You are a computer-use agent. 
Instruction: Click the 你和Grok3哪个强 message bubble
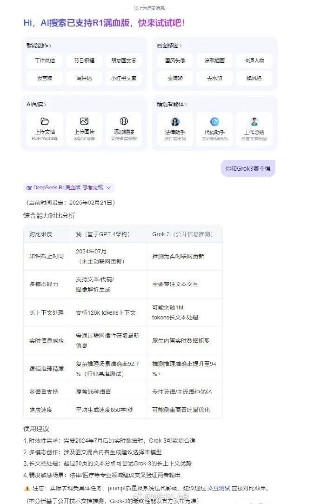point(248,168)
